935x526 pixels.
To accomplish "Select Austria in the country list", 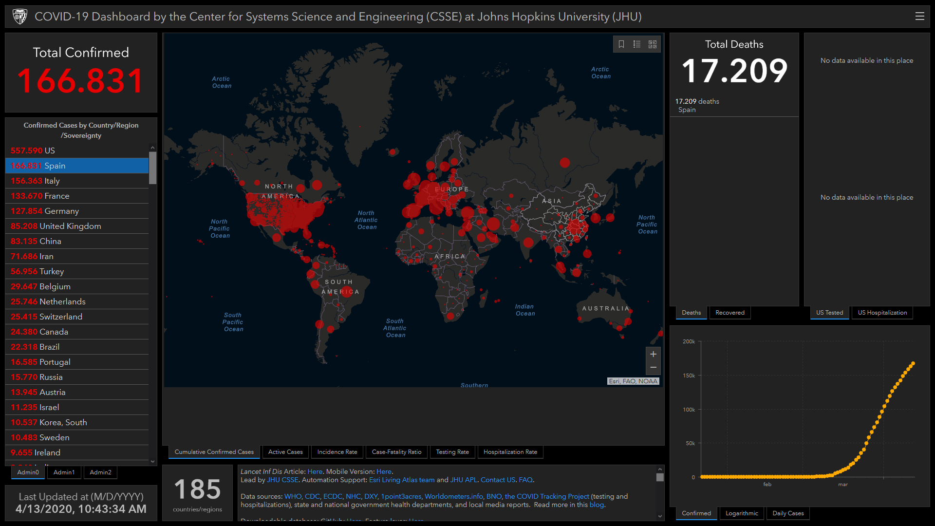I will point(77,392).
